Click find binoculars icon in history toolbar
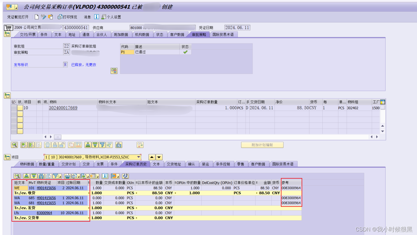This screenshot has width=417, height=235. 42,176
